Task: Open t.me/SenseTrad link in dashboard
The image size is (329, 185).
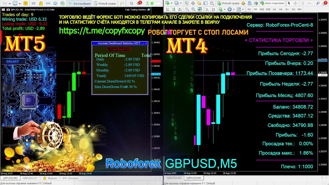Action: (119, 49)
